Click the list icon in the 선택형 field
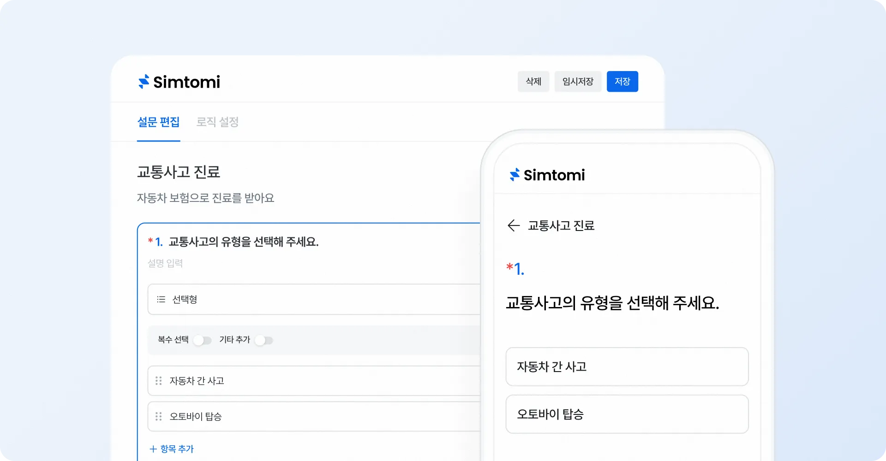The image size is (886, 461). [161, 299]
